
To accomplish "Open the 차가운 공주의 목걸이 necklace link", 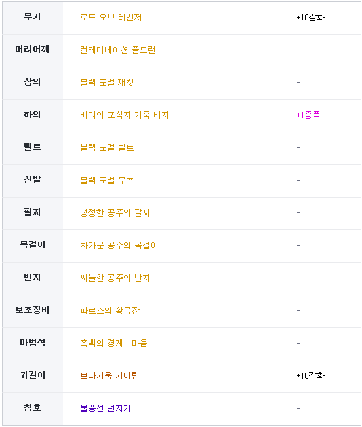I will point(119,245).
